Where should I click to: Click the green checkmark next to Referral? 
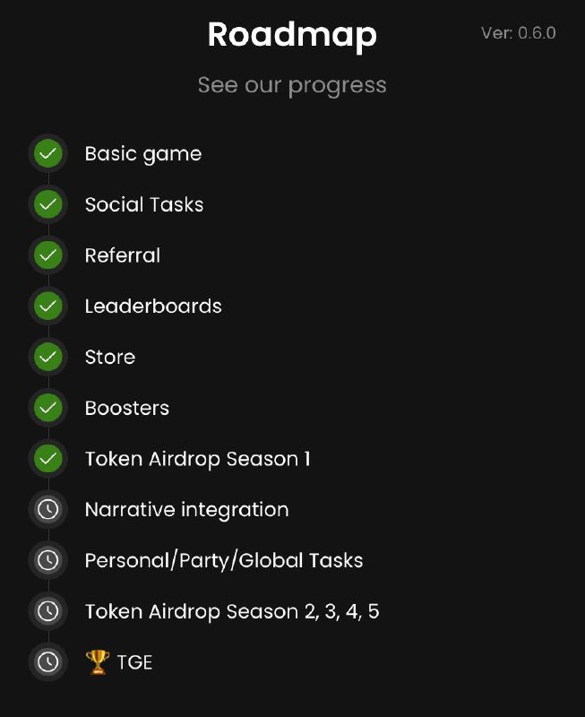(x=48, y=255)
